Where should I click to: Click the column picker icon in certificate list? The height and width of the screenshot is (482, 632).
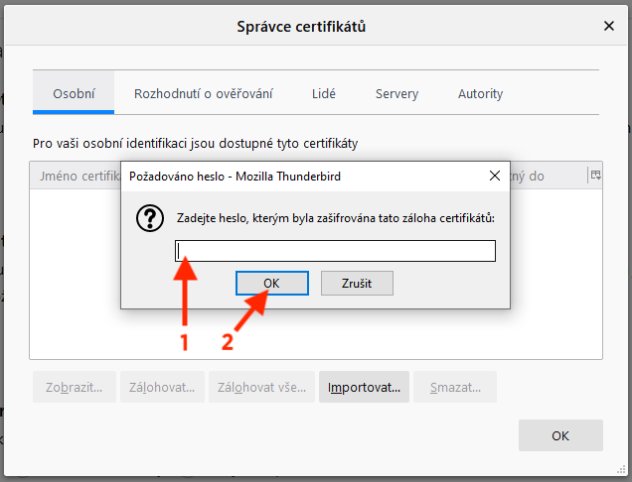pos(595,176)
